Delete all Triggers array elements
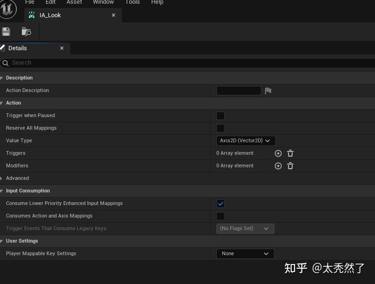The image size is (375, 284). (290, 153)
